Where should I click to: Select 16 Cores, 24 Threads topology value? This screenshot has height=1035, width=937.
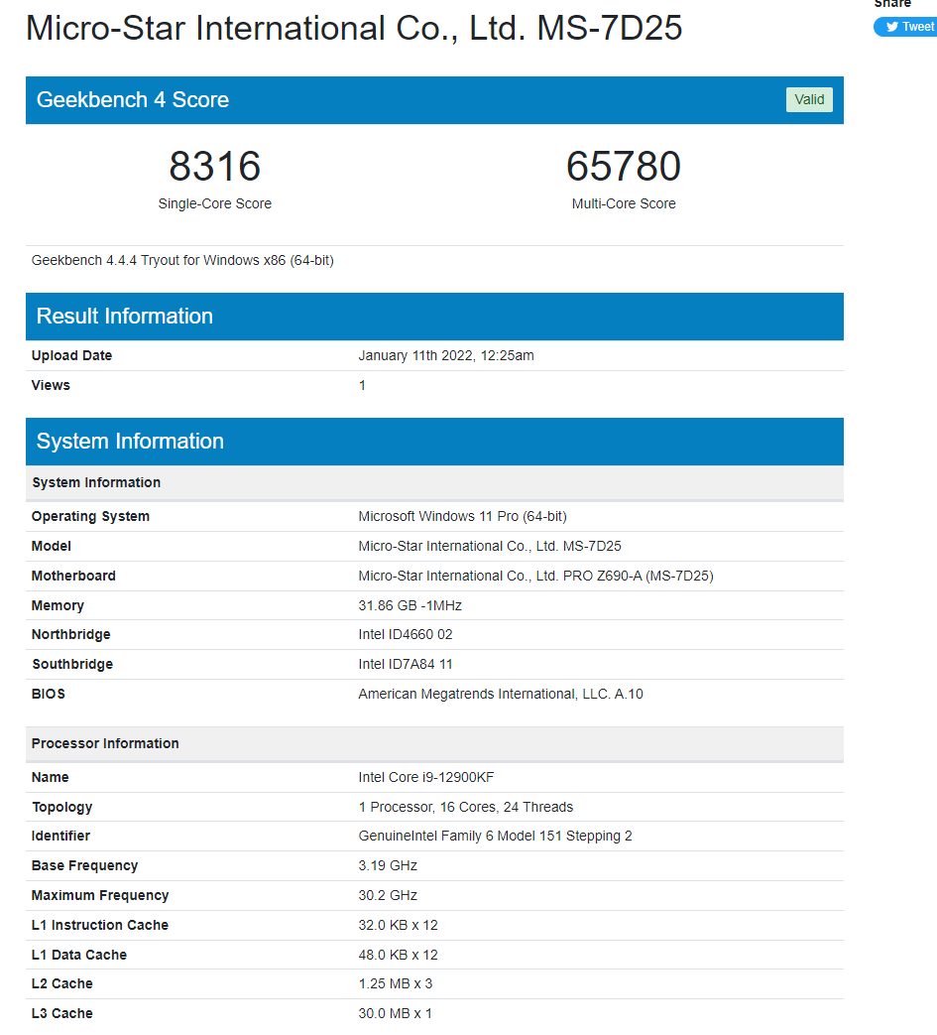coord(466,808)
